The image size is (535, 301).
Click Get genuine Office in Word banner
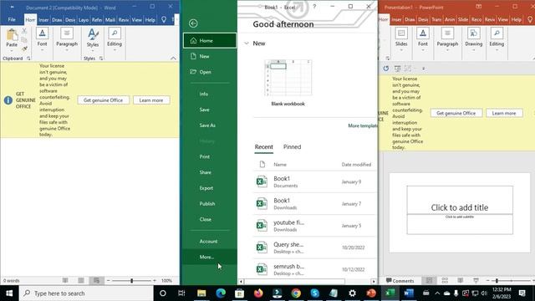(x=103, y=100)
